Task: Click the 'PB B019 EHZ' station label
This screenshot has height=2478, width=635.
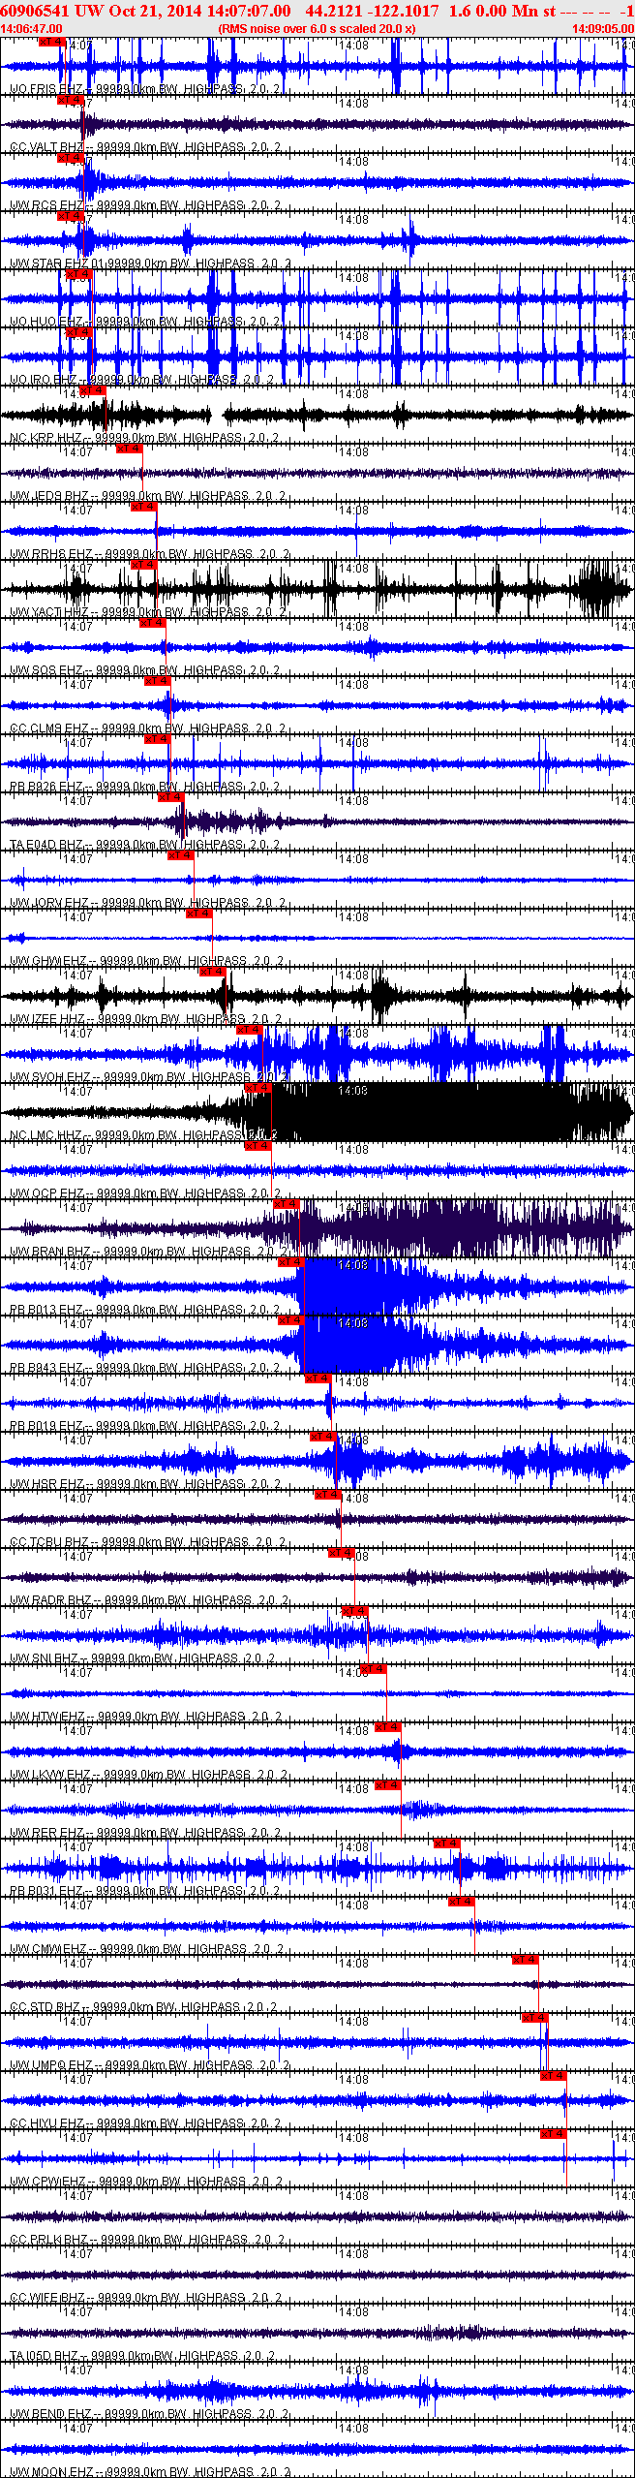Action: 46,1426
